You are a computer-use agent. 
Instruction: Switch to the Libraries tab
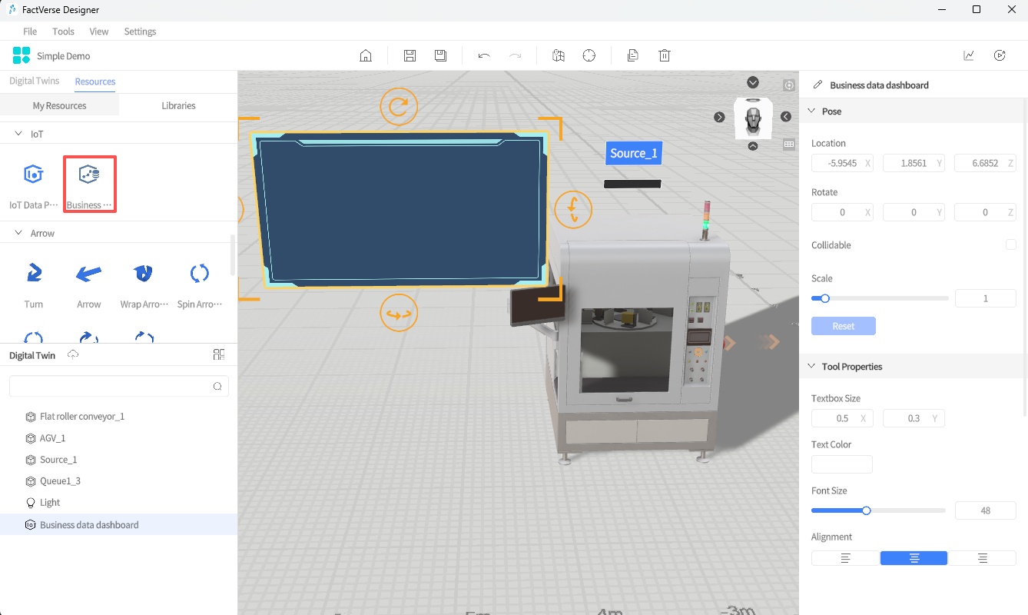[x=178, y=106]
